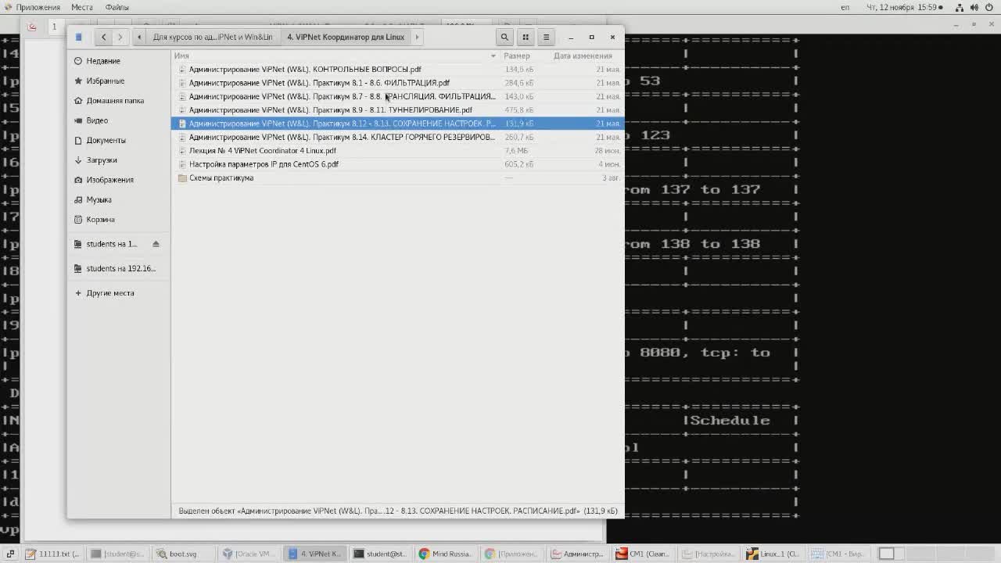Switch to 'student@st...' terminal taskbar window
This screenshot has width=1001, height=563.
click(x=379, y=554)
